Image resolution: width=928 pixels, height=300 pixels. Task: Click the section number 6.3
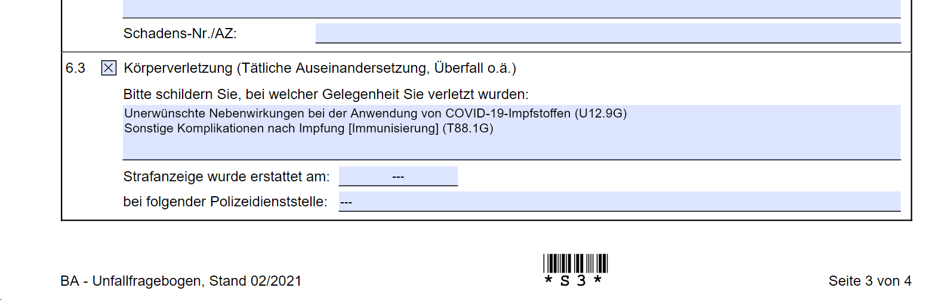(x=75, y=69)
